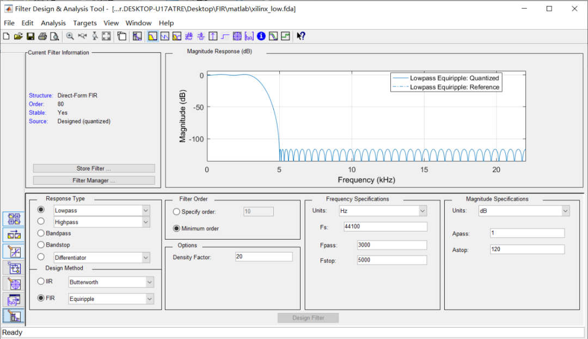Expand the Lowpass response type dropdown

(145, 210)
